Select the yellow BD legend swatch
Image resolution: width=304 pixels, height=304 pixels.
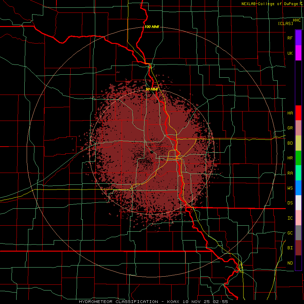298,143
